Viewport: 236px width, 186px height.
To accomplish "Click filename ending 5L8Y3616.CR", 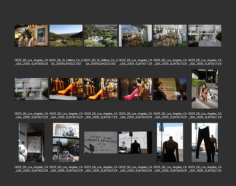I will point(66,115).
